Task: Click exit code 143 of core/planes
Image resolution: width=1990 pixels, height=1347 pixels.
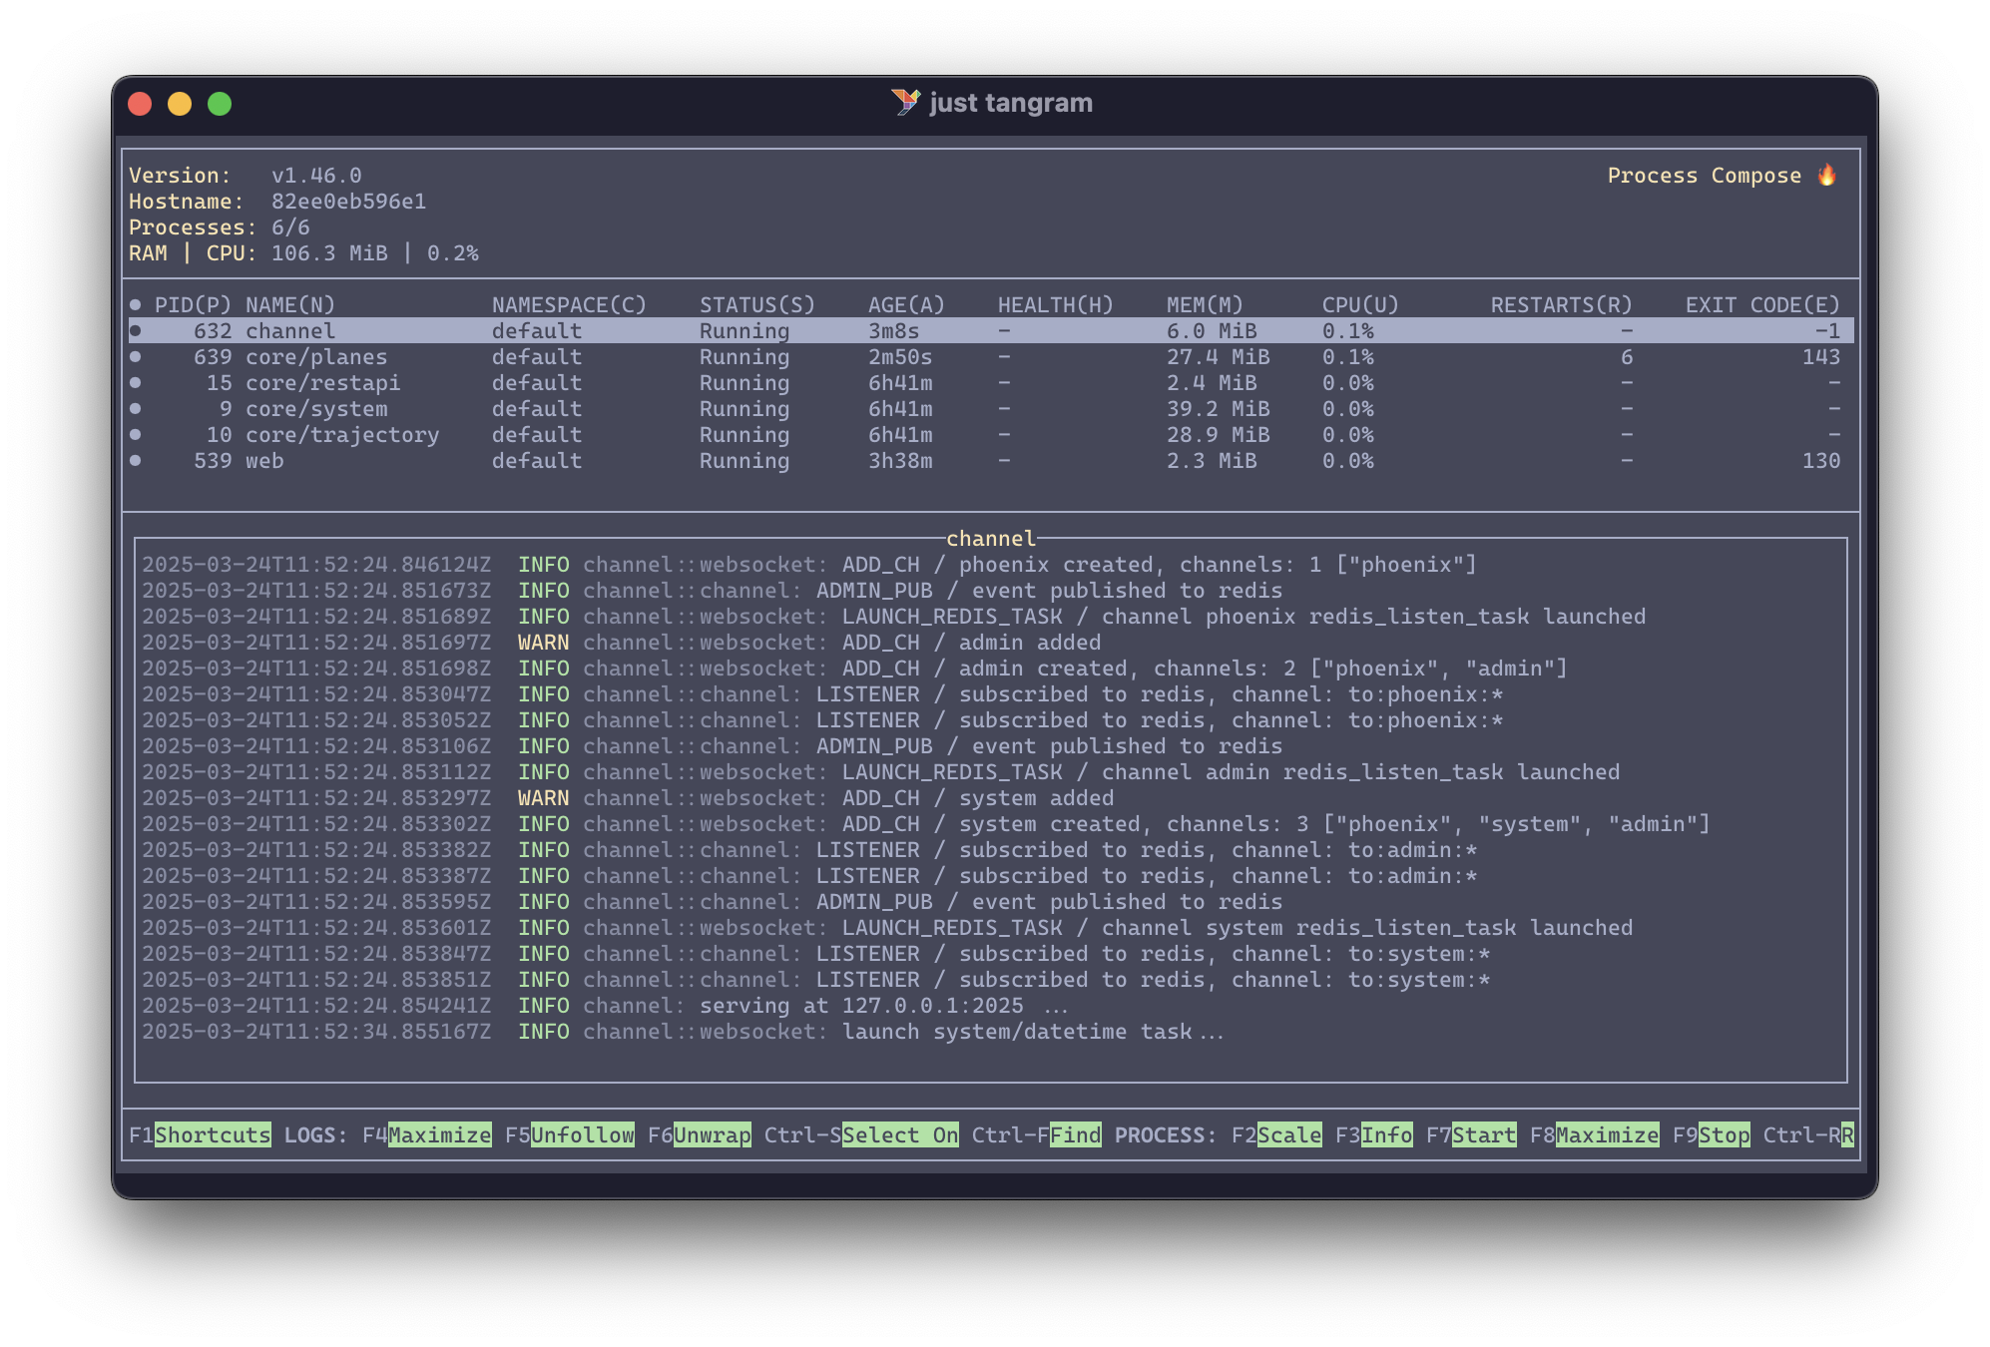Action: (x=1820, y=356)
